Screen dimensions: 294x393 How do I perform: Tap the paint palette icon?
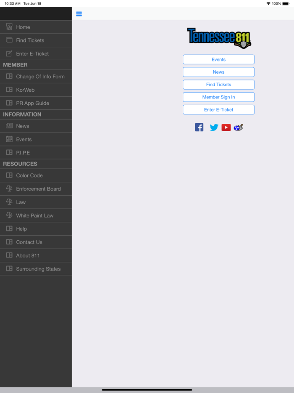[238, 127]
